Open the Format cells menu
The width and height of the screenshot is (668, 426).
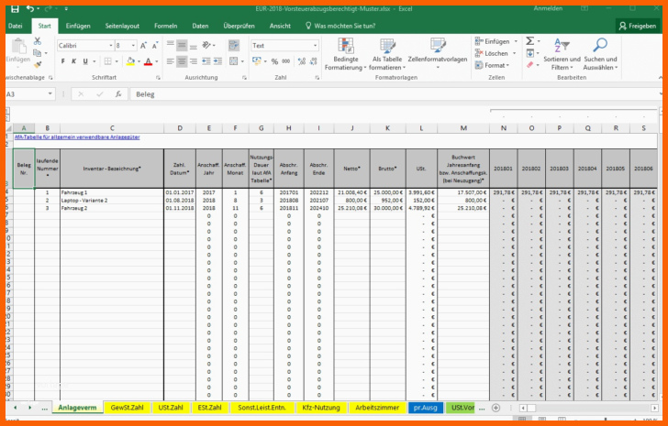click(x=493, y=65)
